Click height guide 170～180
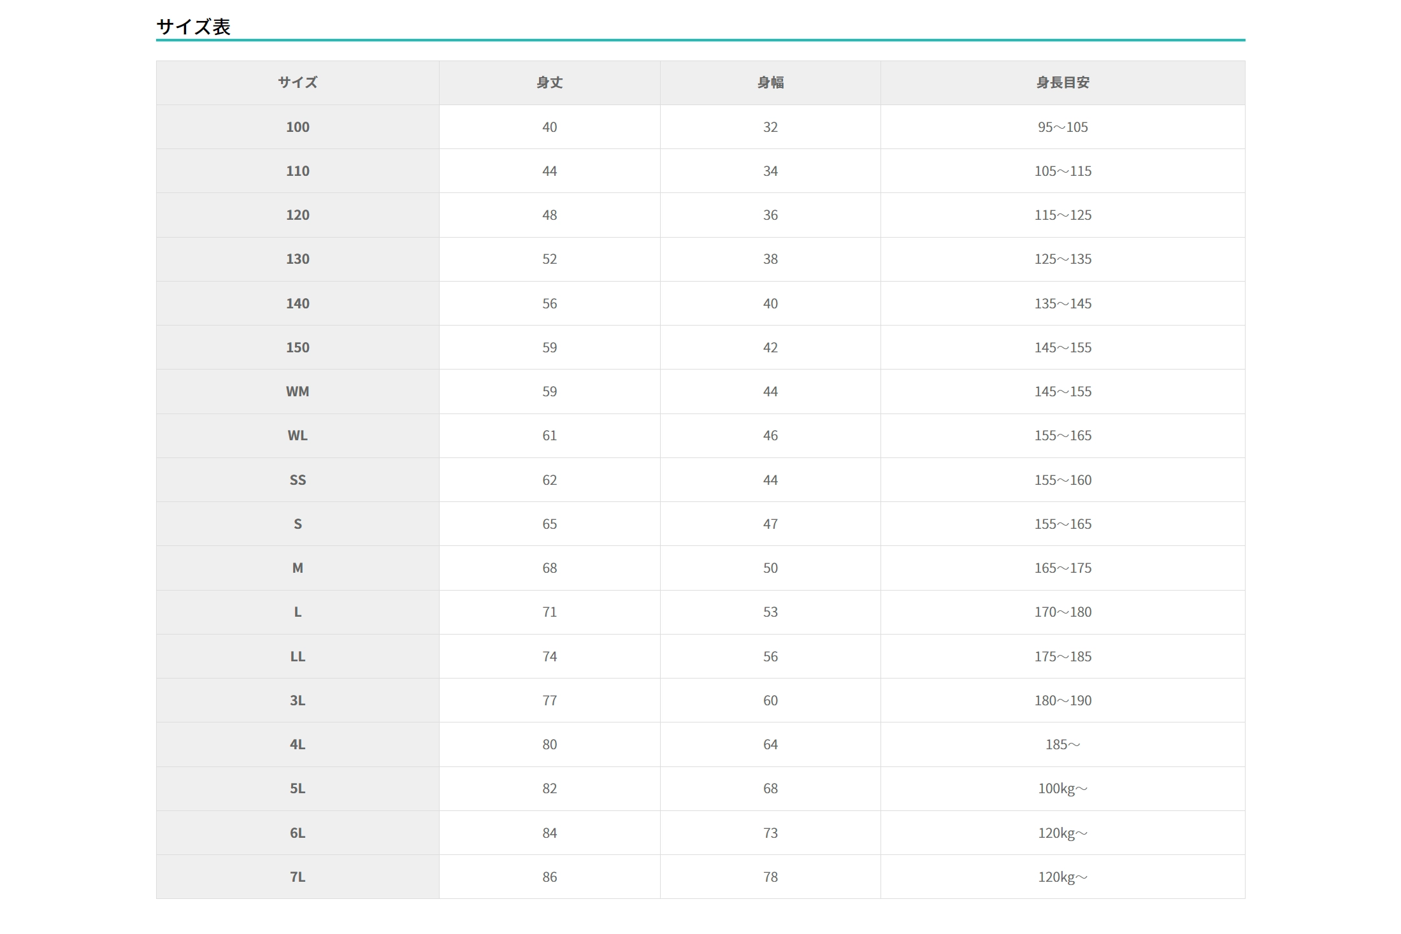The width and height of the screenshot is (1401, 934). 1063,612
